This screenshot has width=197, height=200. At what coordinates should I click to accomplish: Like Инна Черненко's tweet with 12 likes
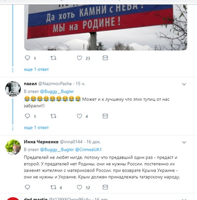pyautogui.click(x=79, y=187)
